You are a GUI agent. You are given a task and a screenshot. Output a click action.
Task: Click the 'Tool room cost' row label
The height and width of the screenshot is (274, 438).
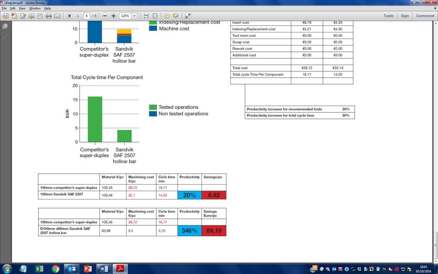(x=244, y=36)
